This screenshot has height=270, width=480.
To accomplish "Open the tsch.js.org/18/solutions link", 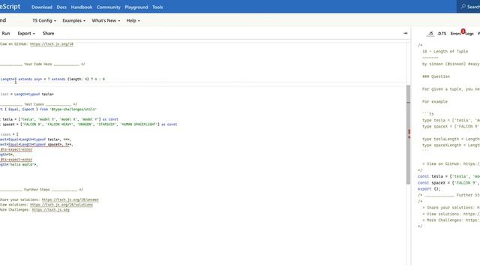I will point(61,205).
